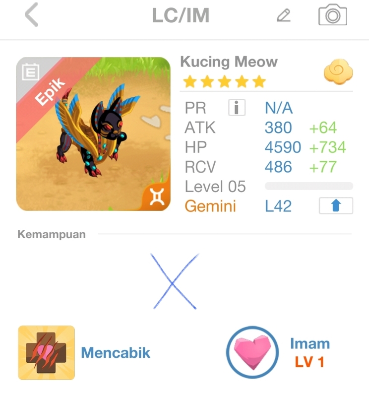Tap the Gemini zodiac symbol badge

click(x=157, y=197)
